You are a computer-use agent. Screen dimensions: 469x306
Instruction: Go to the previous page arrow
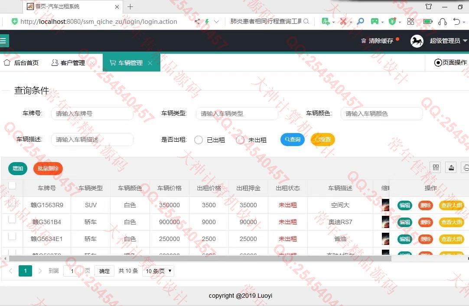(11, 271)
